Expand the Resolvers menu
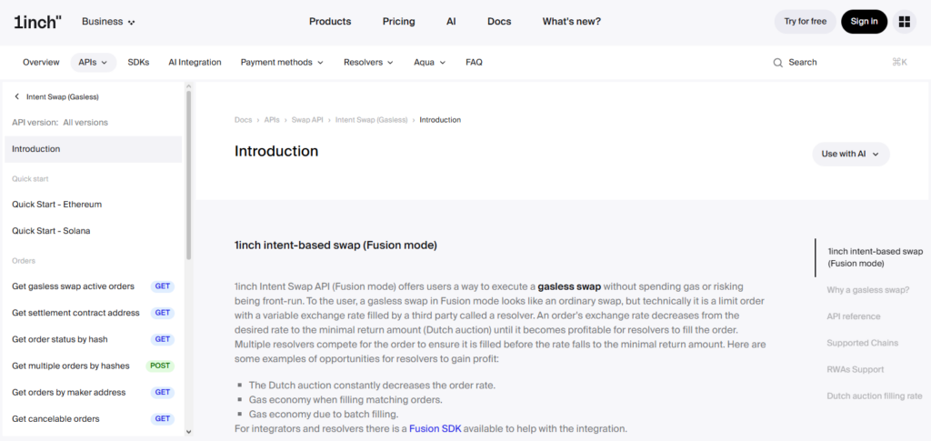 369,63
